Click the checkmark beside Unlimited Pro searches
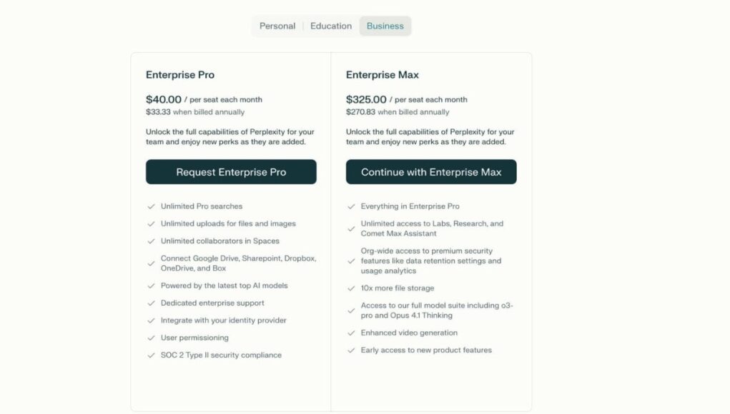 (x=151, y=206)
